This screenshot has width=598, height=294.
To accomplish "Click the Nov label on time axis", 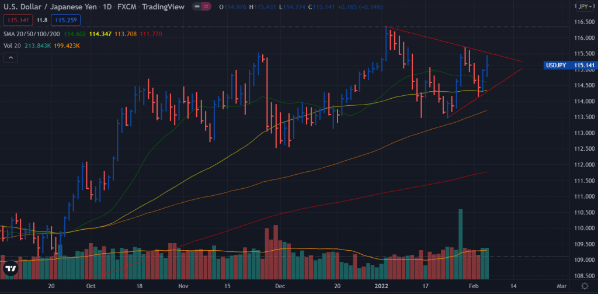I will [183, 286].
